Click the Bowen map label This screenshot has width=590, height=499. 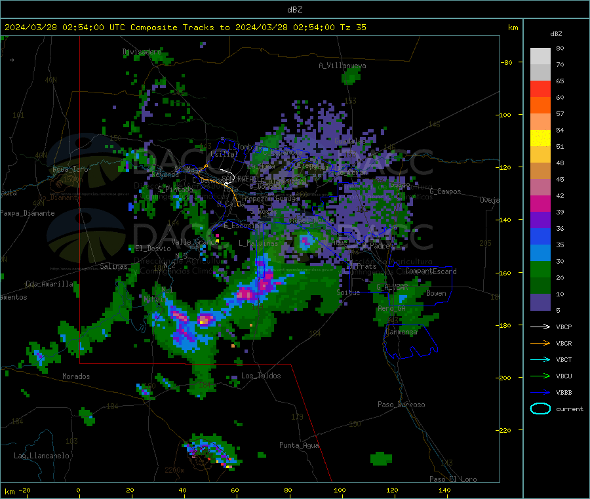pyautogui.click(x=436, y=294)
